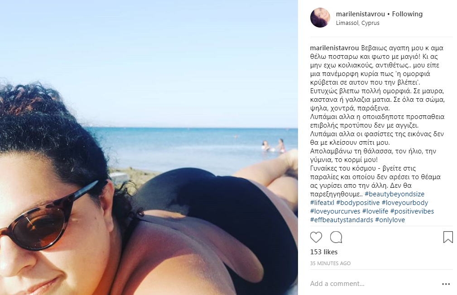Like the post with heart icon
The width and height of the screenshot is (457, 295).
point(316,238)
